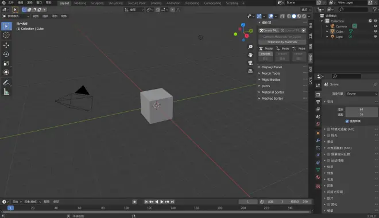Toggle camera view icon in viewport

click(250, 63)
